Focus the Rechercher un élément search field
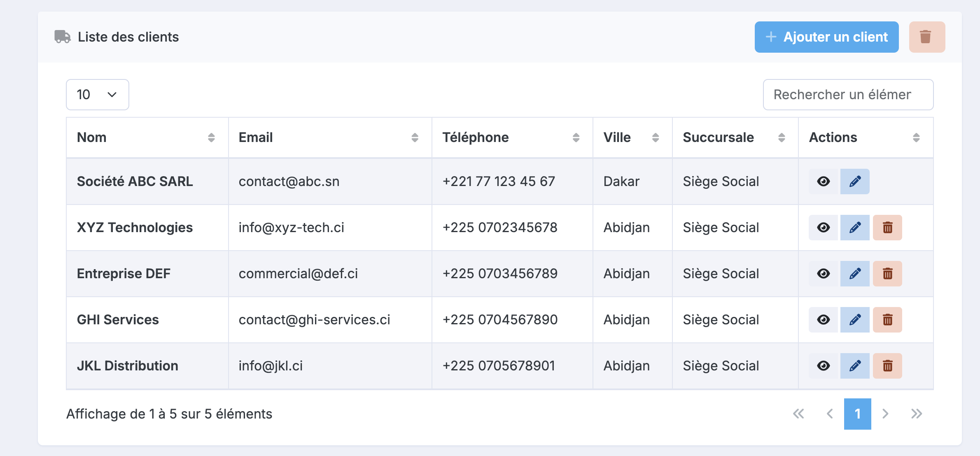The height and width of the screenshot is (456, 980). (x=848, y=95)
